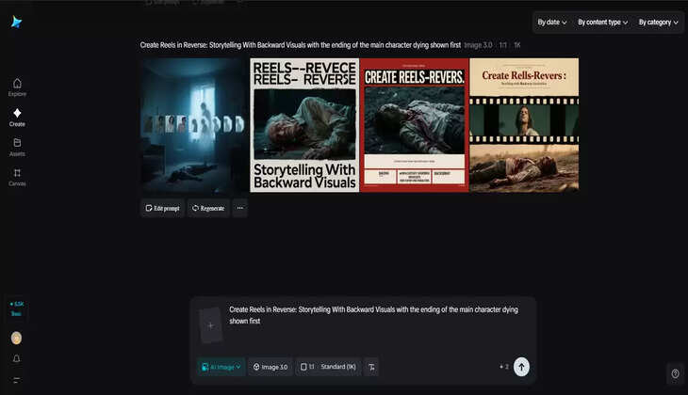Click the Edit prompt button

point(162,208)
